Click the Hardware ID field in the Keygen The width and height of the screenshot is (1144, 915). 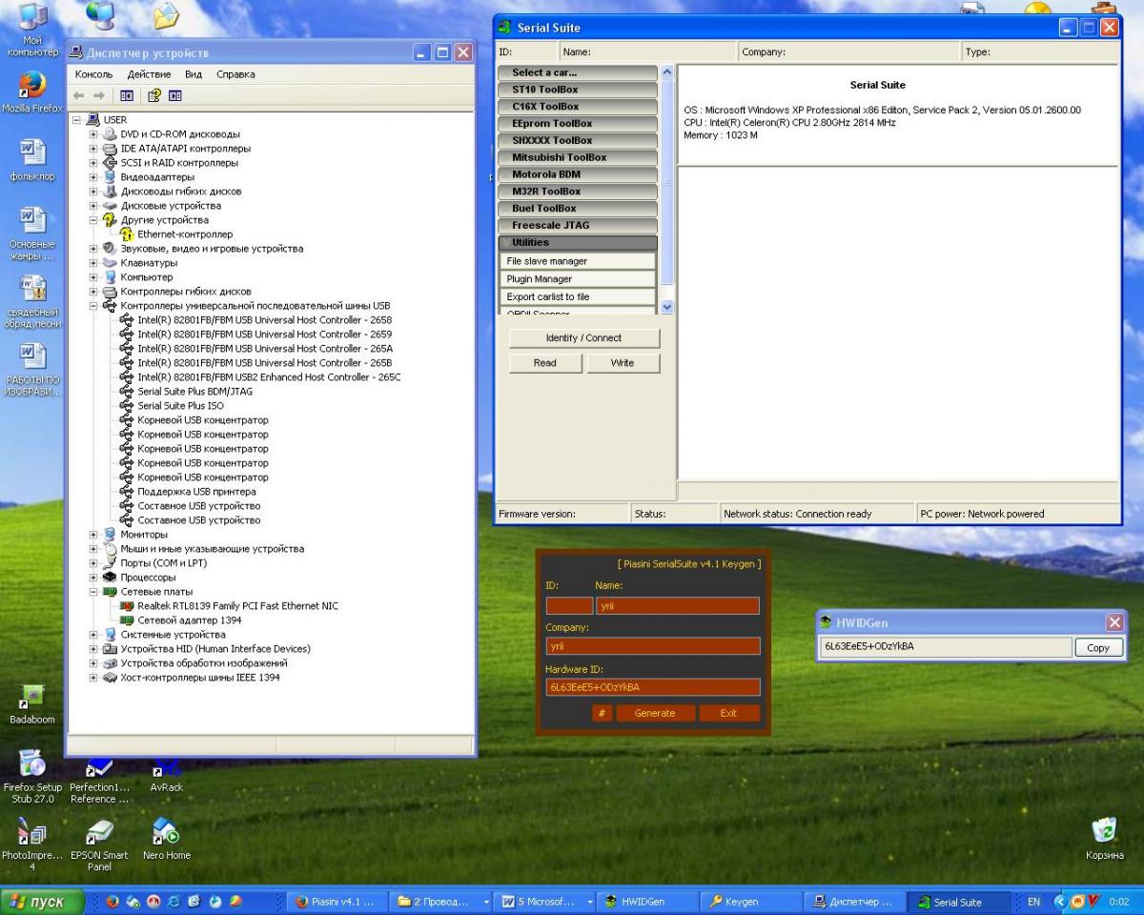pos(653,687)
